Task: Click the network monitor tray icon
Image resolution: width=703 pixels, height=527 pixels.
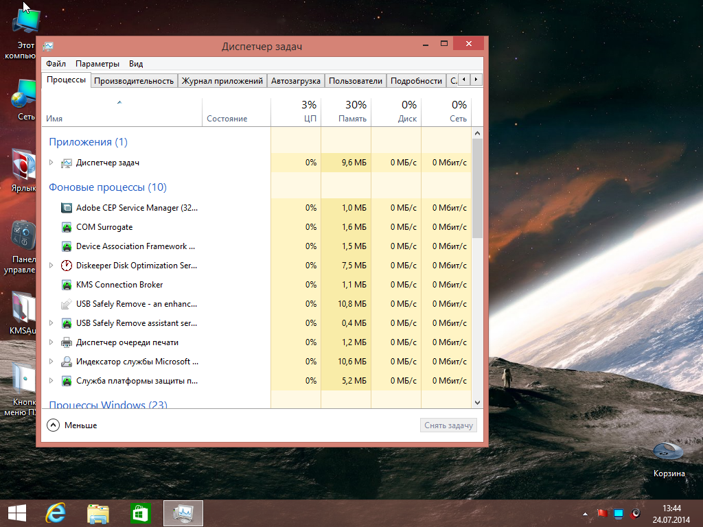Action: [619, 513]
